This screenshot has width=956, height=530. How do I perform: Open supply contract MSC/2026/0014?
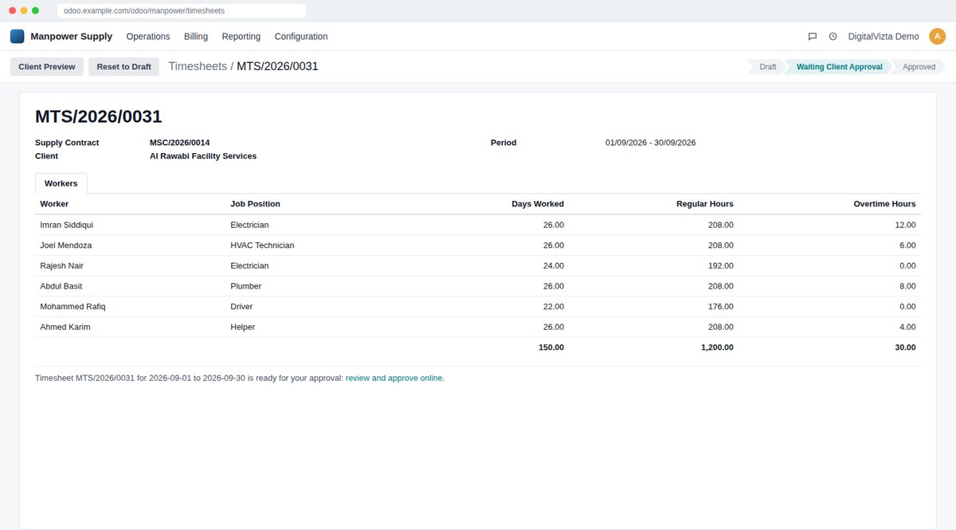pos(180,143)
